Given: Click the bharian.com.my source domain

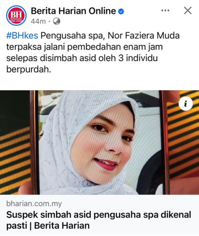Looking at the screenshot, I should pos(34,204).
